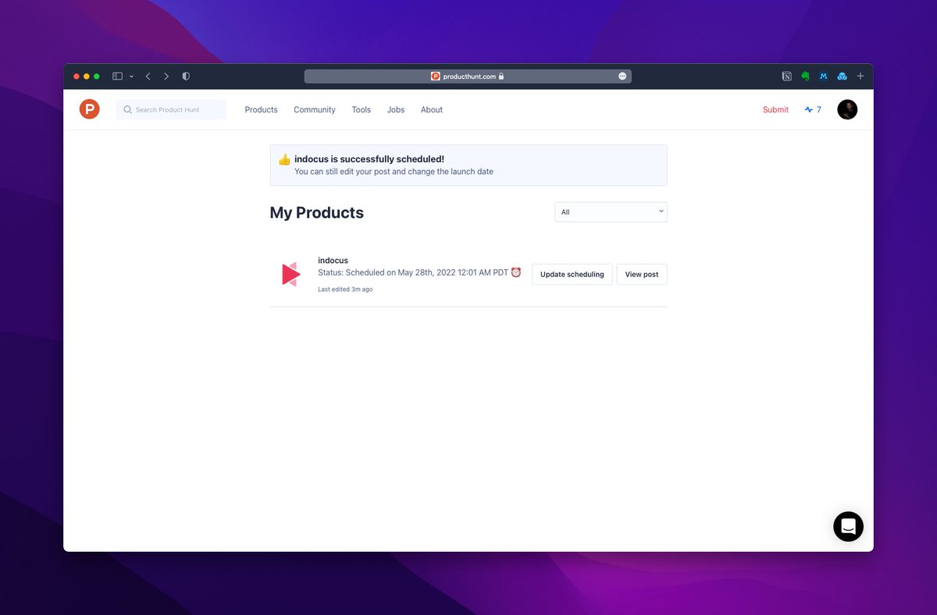
Task: Open a new Safari tab
Action: point(860,76)
